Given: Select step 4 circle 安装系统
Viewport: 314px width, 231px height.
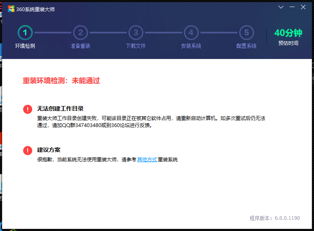Looking at the screenshot, I should 191,33.
